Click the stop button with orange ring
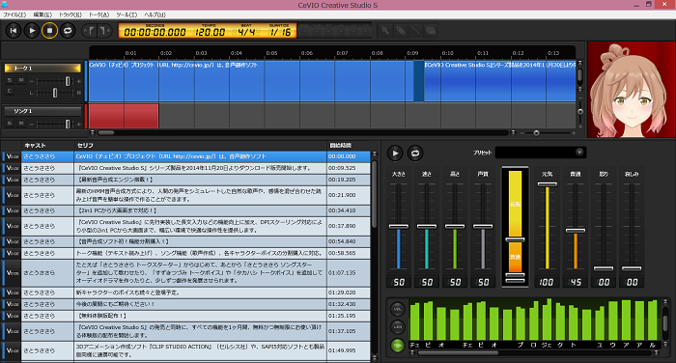The height and width of the screenshot is (363, 676). click(x=49, y=31)
